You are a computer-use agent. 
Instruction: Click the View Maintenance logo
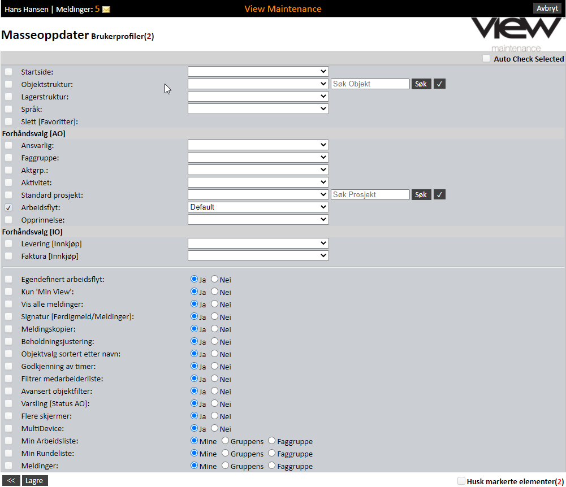click(x=516, y=34)
